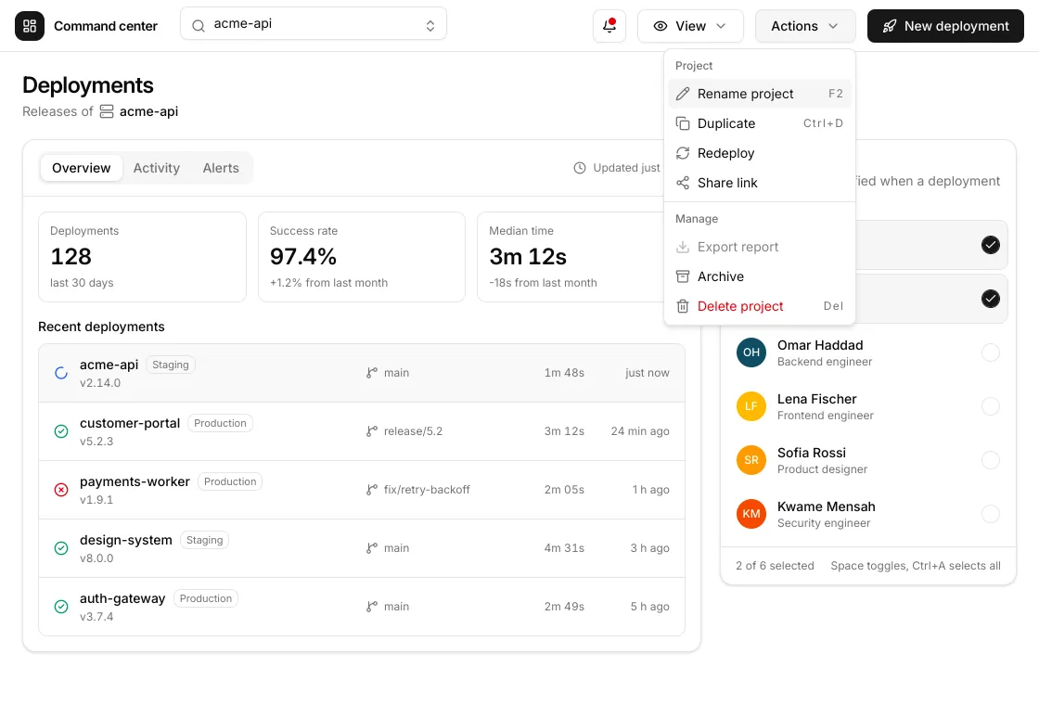Click the notification bell icon

(x=609, y=26)
